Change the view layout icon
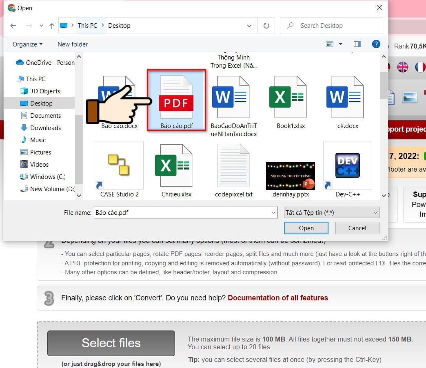Image resolution: width=426 pixels, height=368 pixels. [x=330, y=44]
